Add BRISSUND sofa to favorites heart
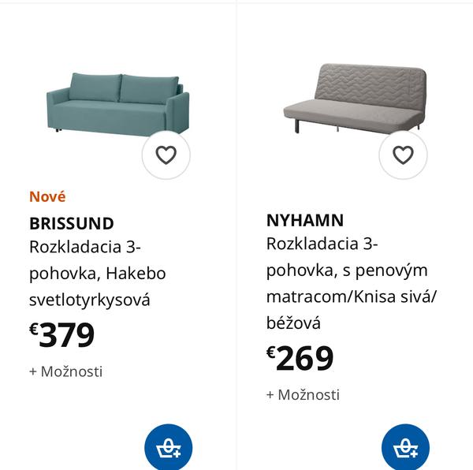This screenshot has height=470, width=473. point(166,155)
